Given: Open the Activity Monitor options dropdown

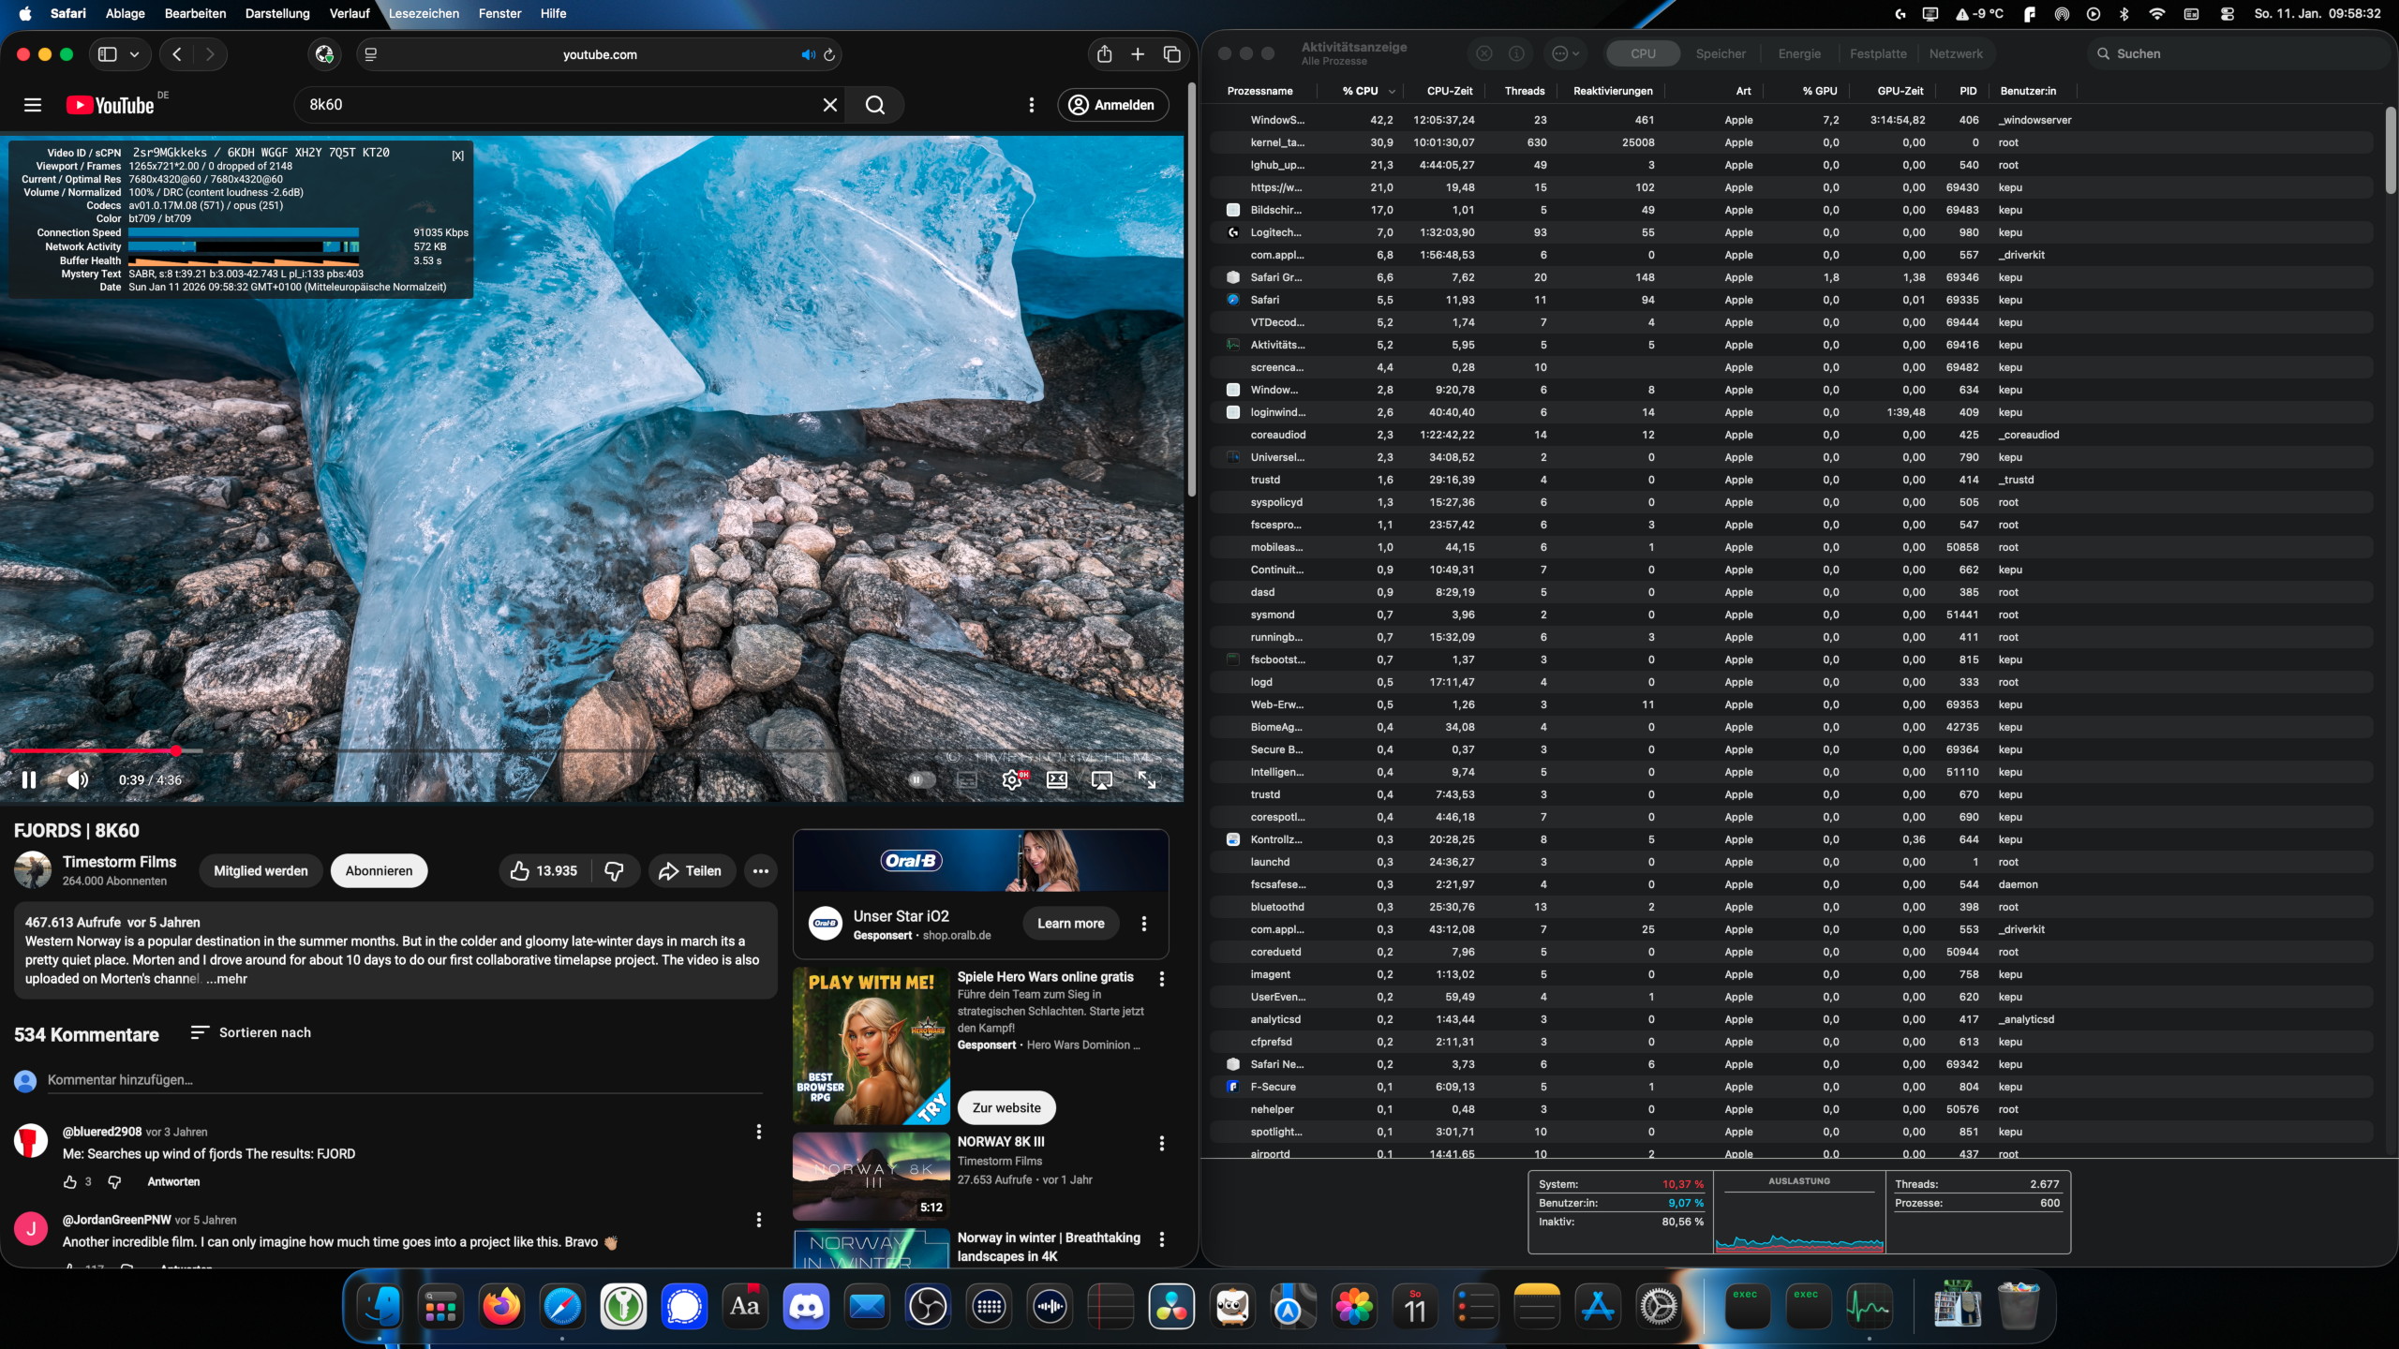Looking at the screenshot, I should (x=1565, y=54).
